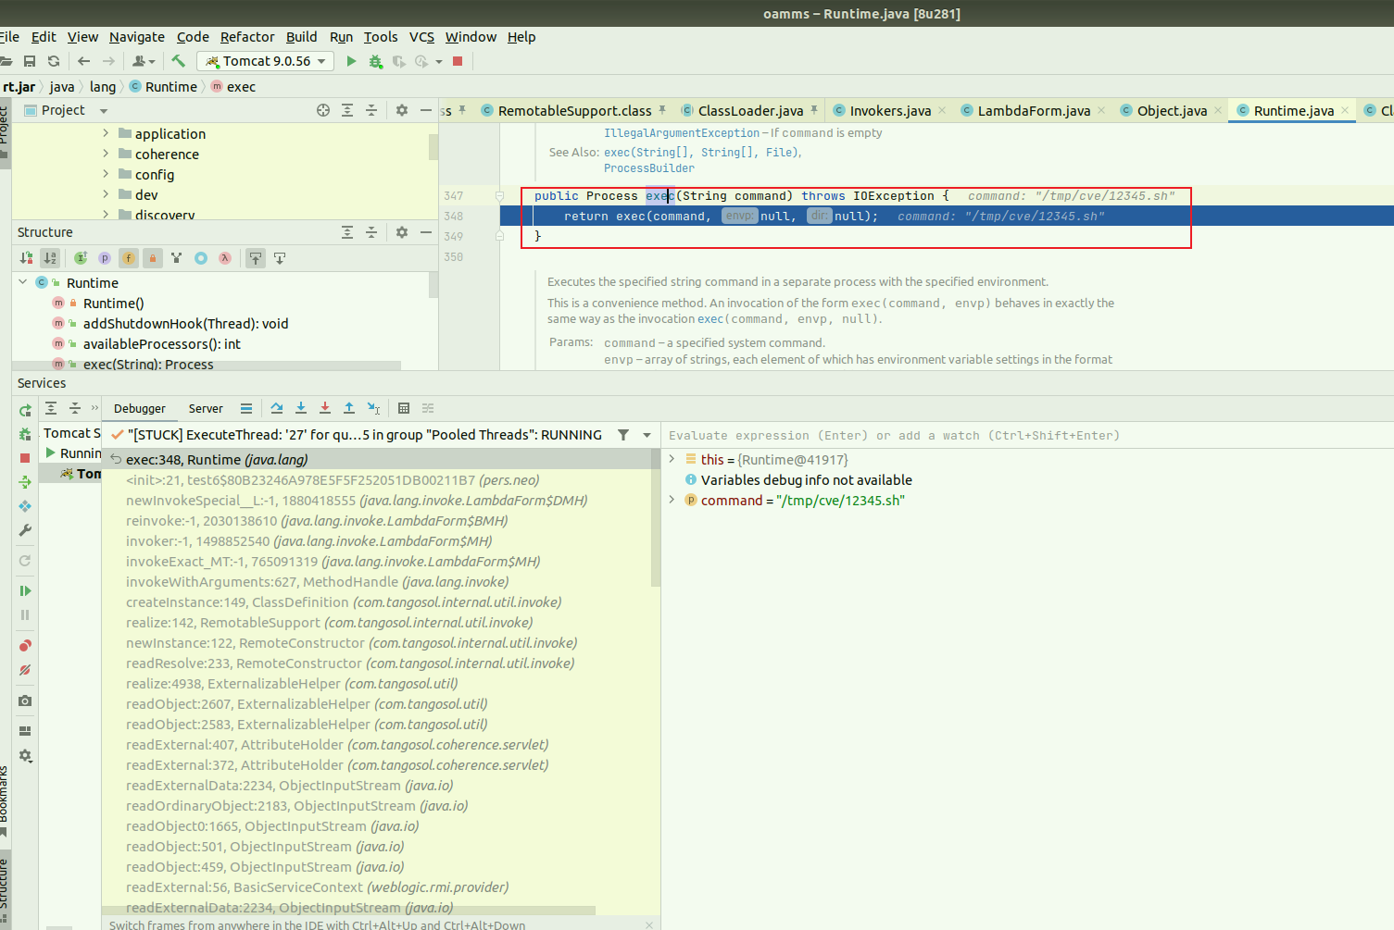The height and width of the screenshot is (930, 1394).
Task: Collapse the Runtime class node in Structure
Action: click(23, 282)
